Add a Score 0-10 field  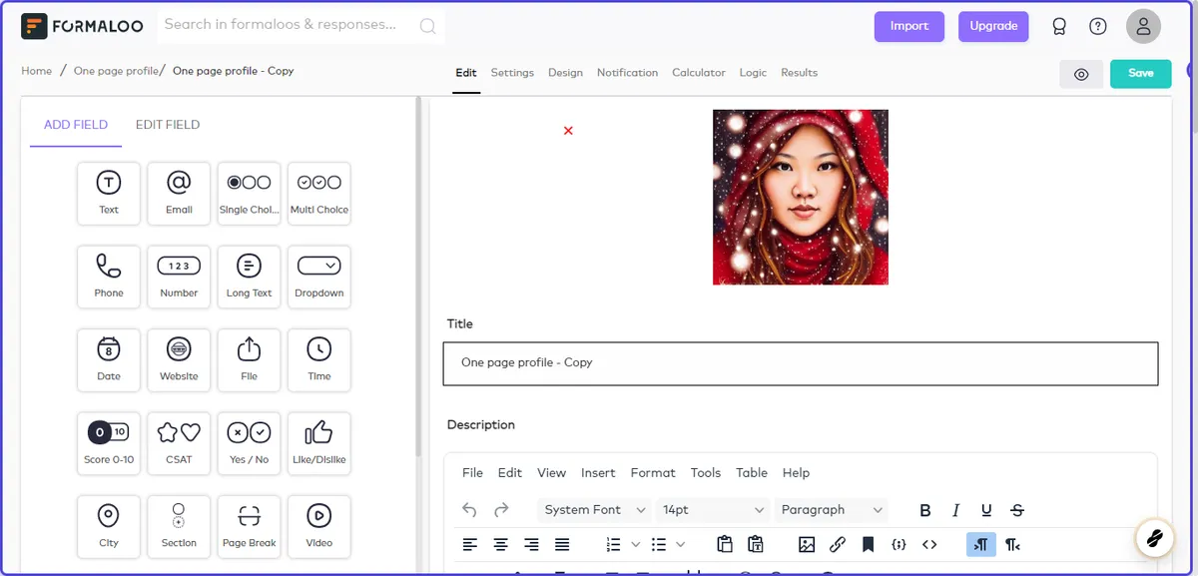(x=109, y=444)
